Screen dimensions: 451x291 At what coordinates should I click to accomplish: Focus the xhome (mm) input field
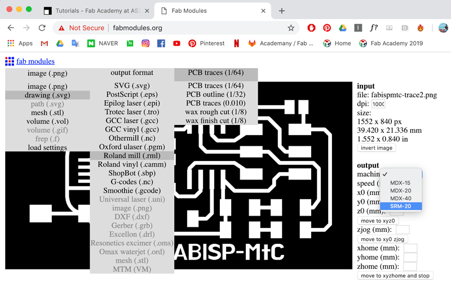(410, 248)
